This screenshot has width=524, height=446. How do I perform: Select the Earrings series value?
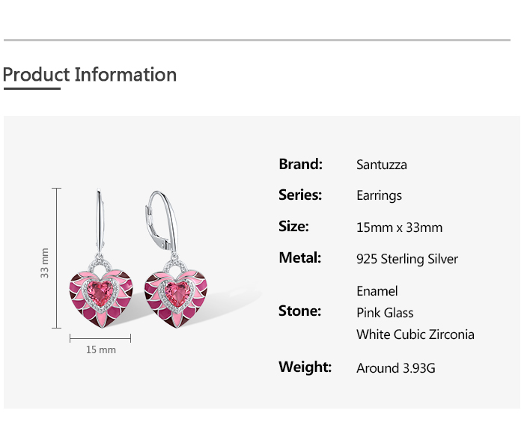379,195
